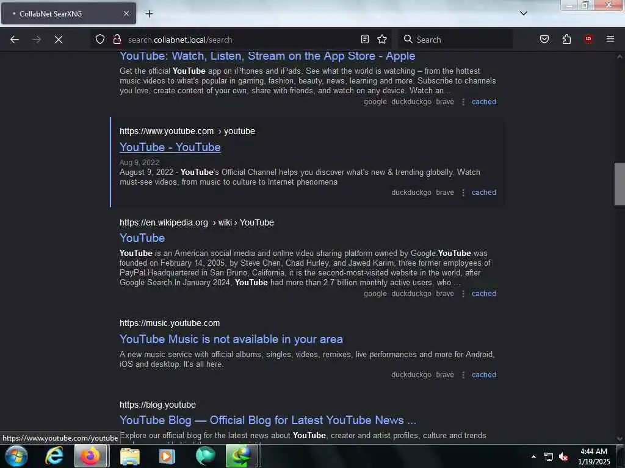Open a new tab with the plus button
Viewport: 625px width, 468px height.
click(149, 14)
